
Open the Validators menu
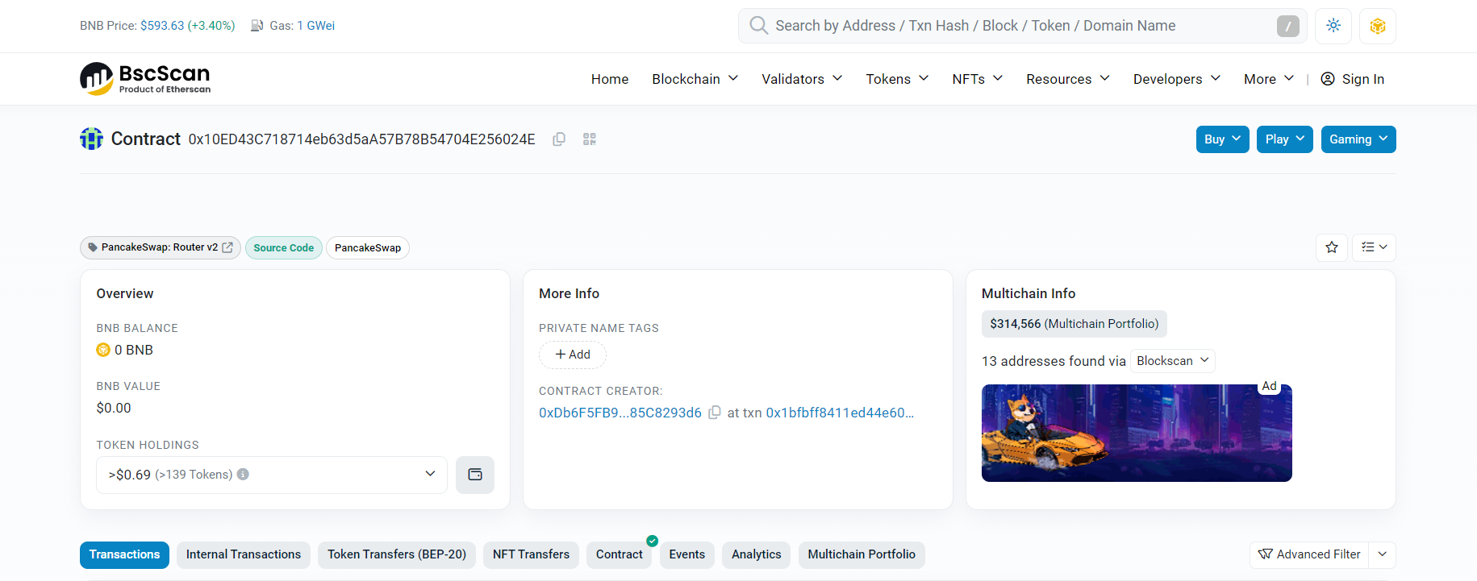[802, 79]
